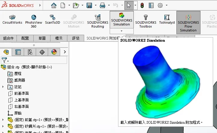217x133 pixels.
Task: Select the 感測器 sensors folder
Action: click(16, 80)
